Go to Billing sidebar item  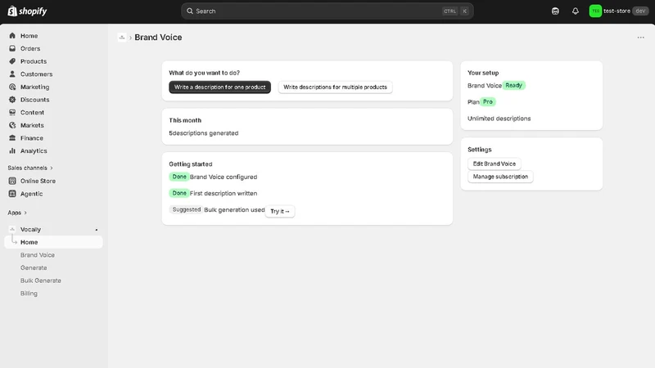[x=29, y=294]
